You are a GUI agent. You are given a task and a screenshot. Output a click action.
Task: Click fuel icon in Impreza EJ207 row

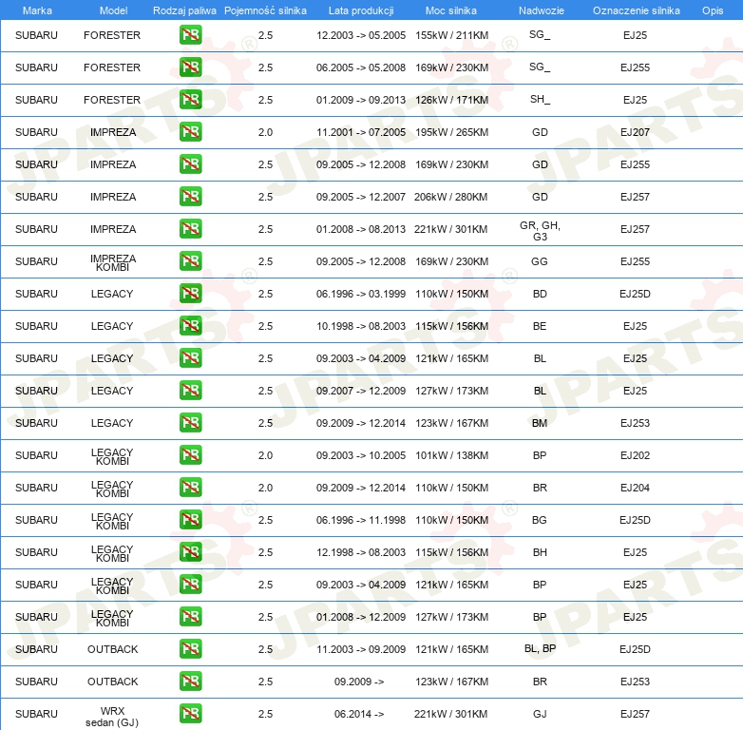190,132
